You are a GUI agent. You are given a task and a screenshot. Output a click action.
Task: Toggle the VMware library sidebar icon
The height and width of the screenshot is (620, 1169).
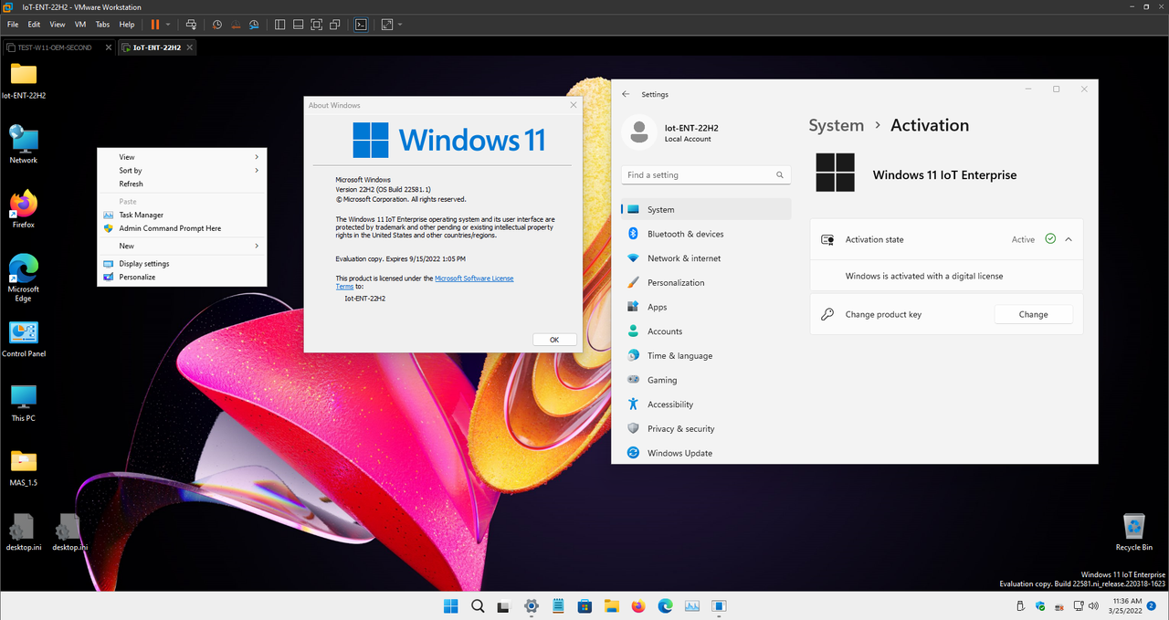(279, 25)
